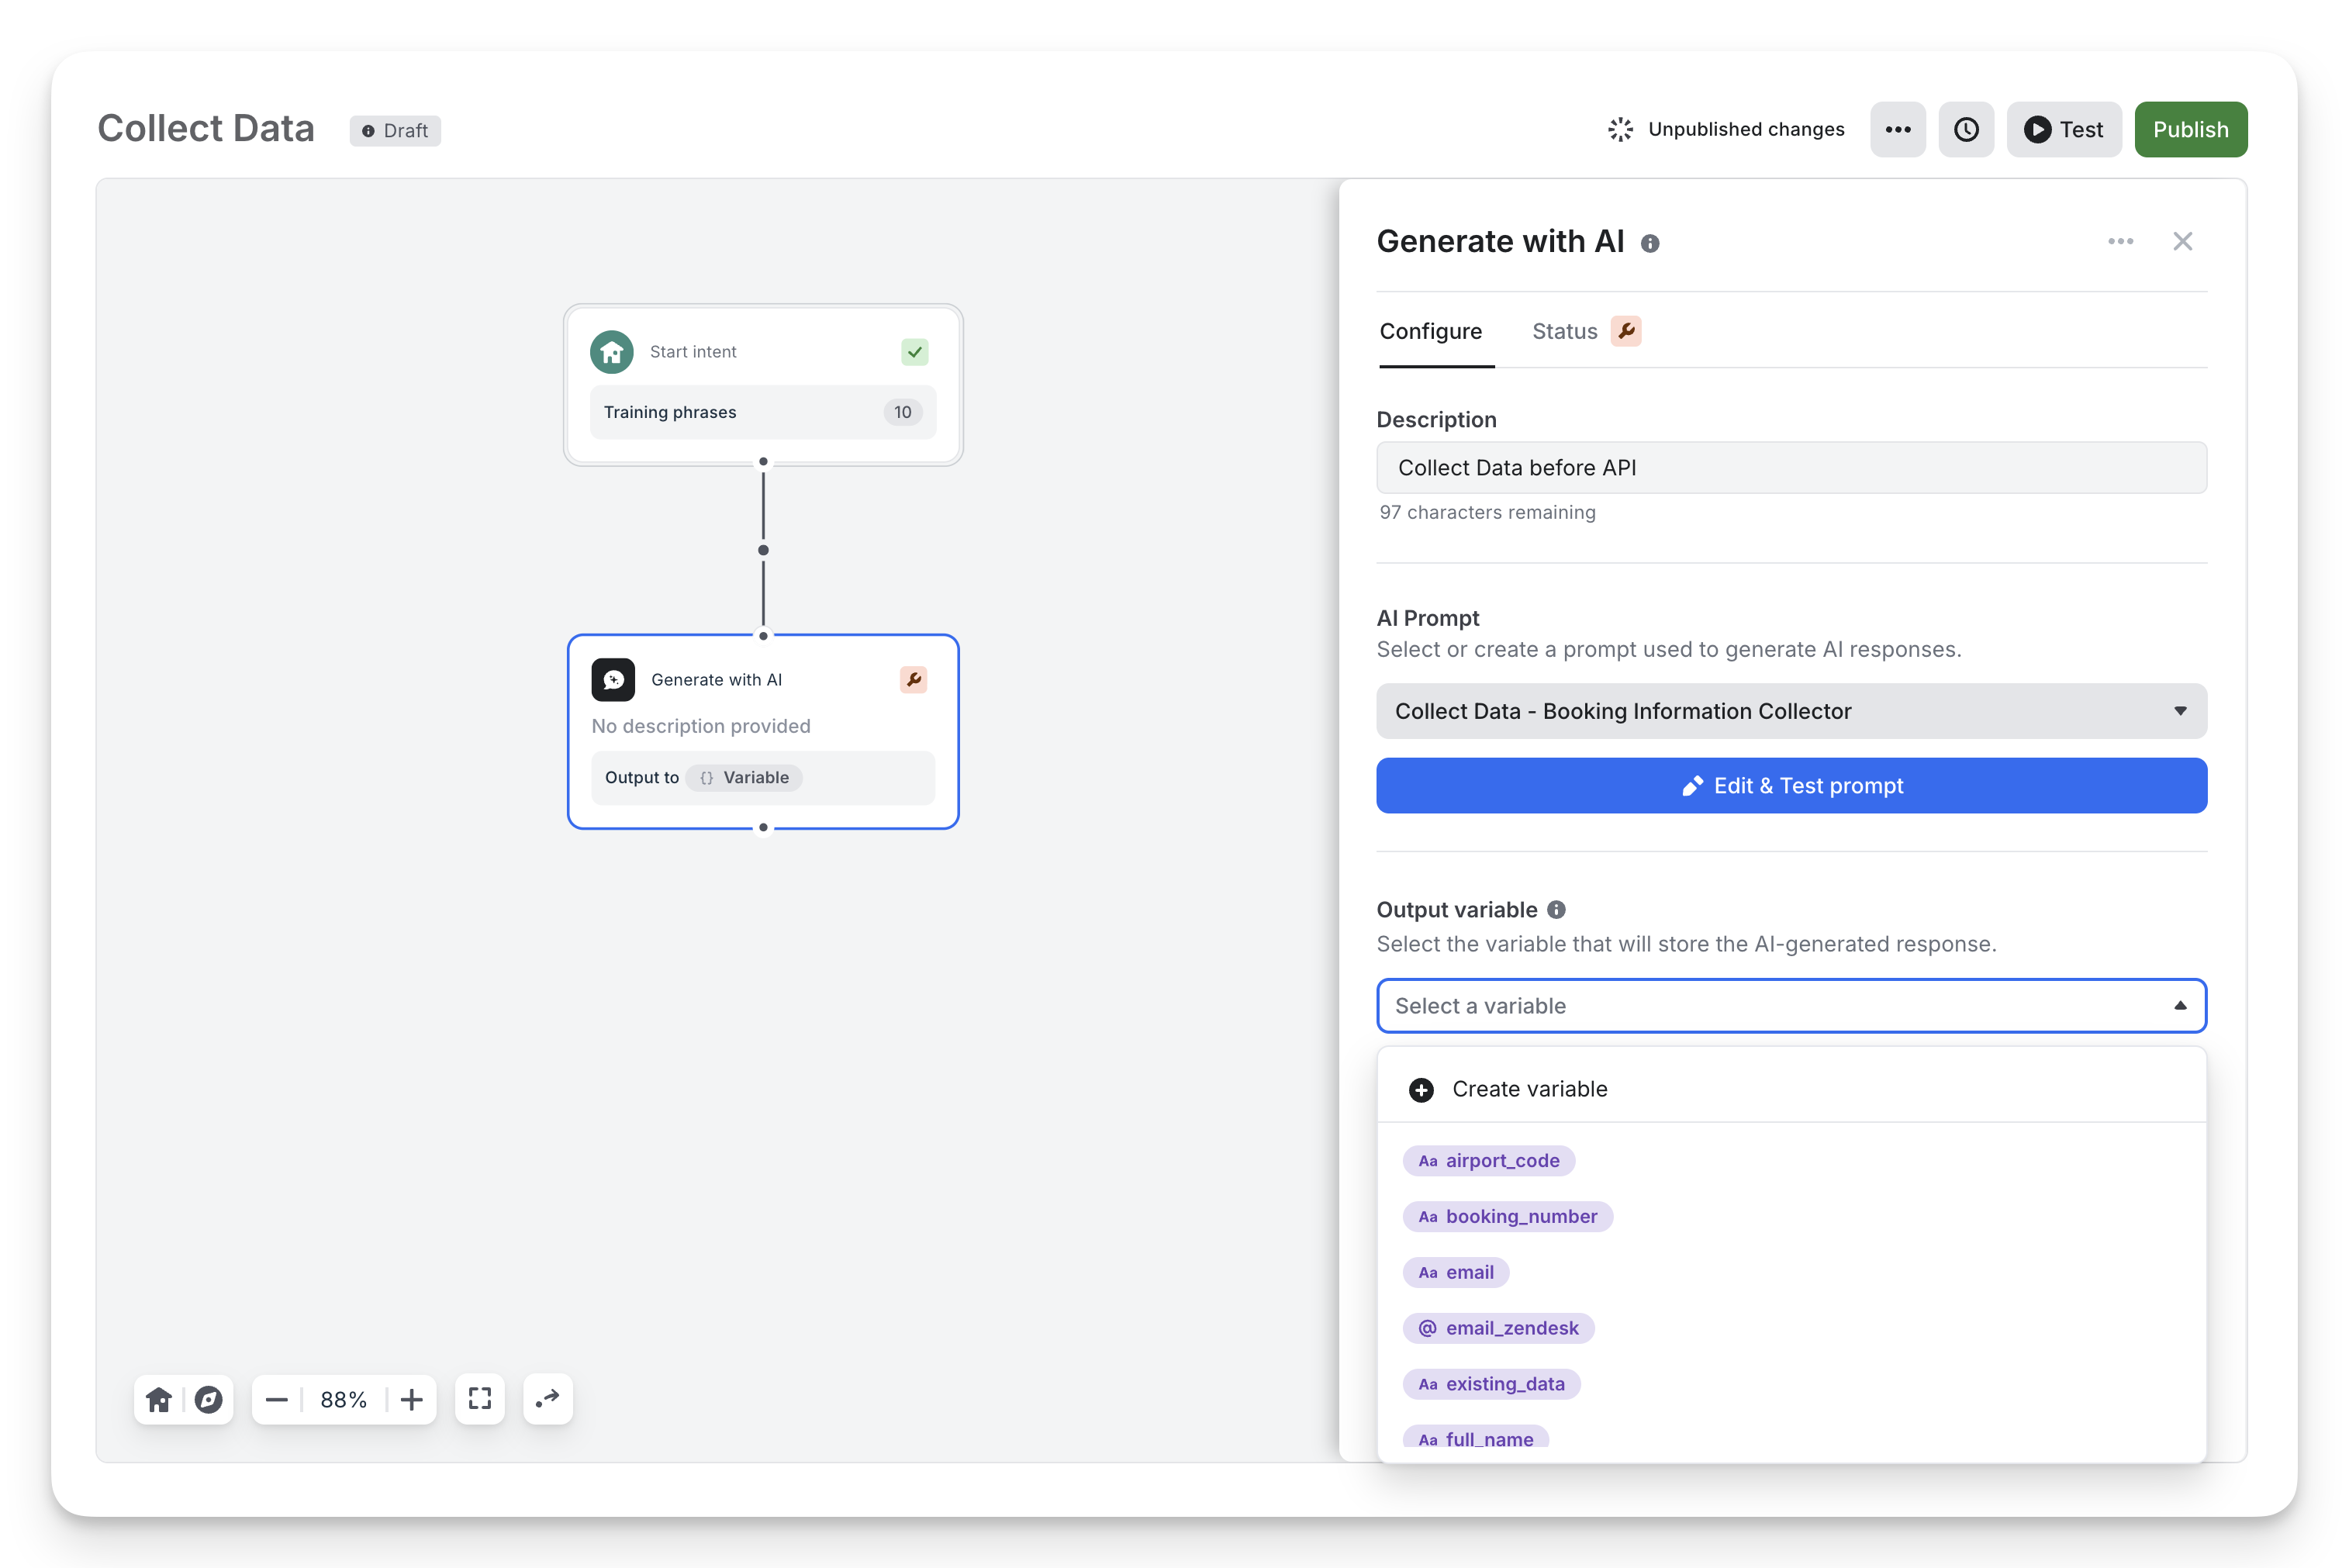Open the three-dot menu next to Unpublished changes

tap(1897, 130)
